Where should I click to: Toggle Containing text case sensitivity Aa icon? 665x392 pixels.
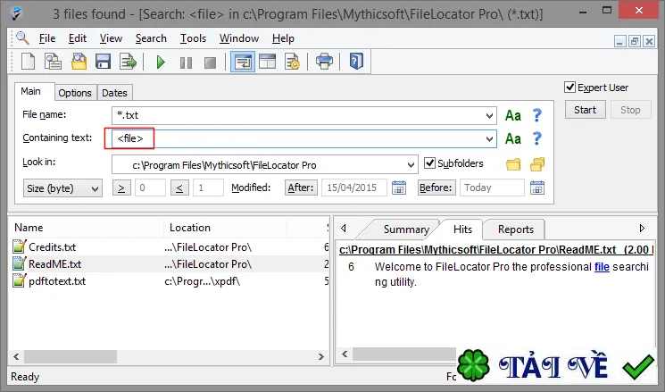point(512,138)
